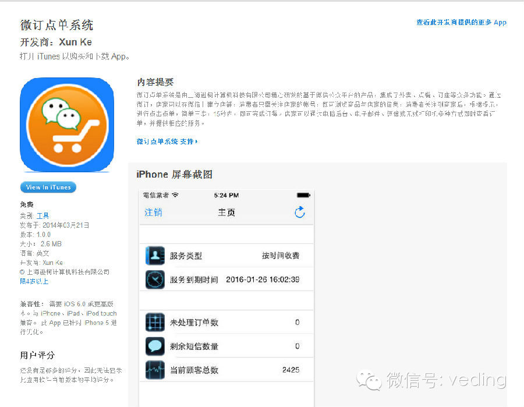Click the 未处理订单数 row label
Screen dimensions: 524x407
point(194,323)
